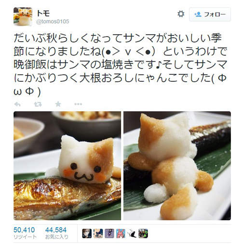
Task: Click the last retweeter avatar
Action: click(x=143, y=233)
